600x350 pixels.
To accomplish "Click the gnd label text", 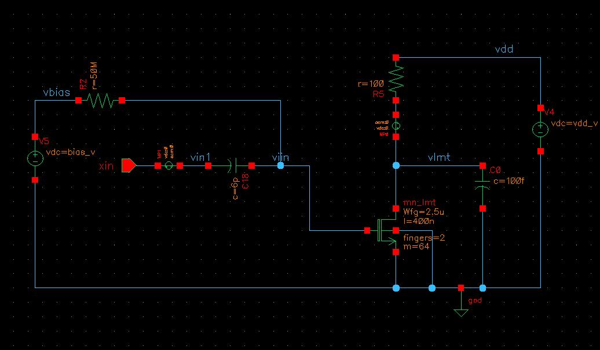I will pyautogui.click(x=475, y=300).
